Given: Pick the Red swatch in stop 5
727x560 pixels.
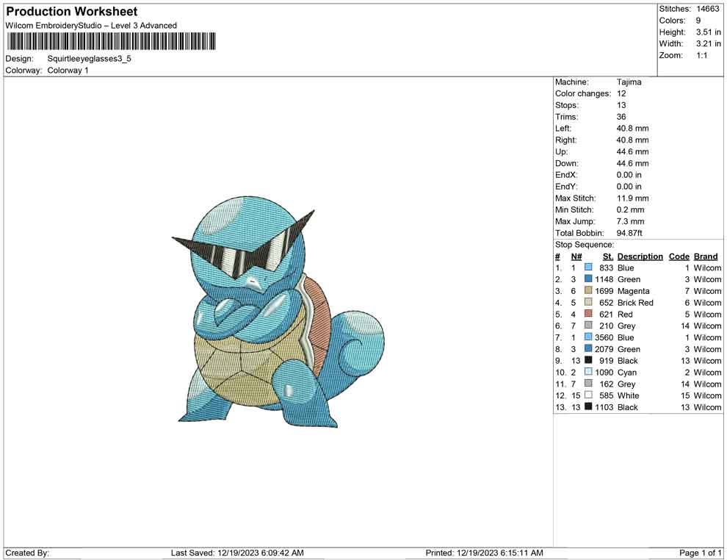Looking at the screenshot, I should tap(588, 315).
